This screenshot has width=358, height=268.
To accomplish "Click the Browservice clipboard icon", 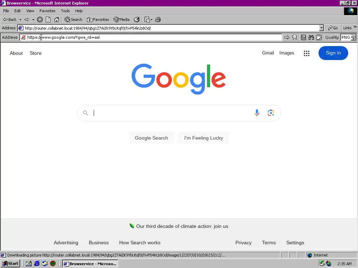I will tap(319, 37).
